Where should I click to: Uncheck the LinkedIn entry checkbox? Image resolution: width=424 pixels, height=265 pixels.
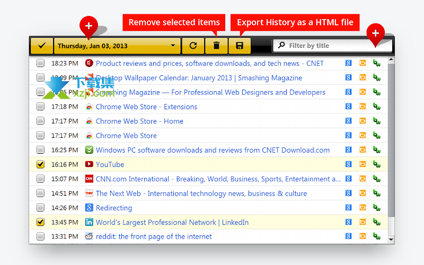click(40, 222)
